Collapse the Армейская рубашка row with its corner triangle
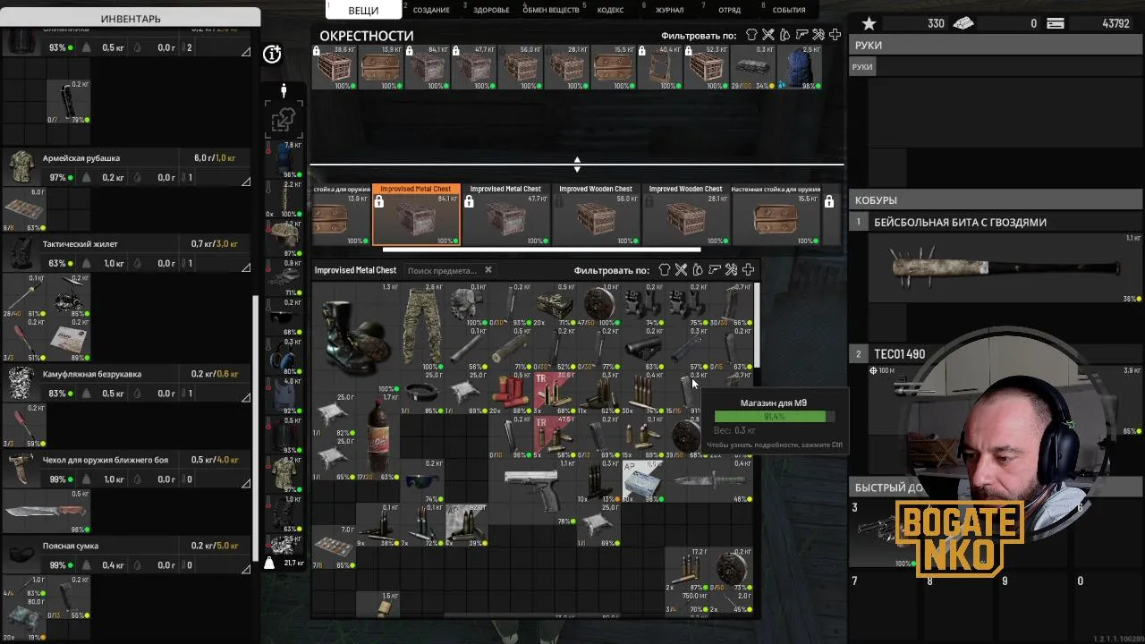The height and width of the screenshot is (644, 1145). coord(246,181)
